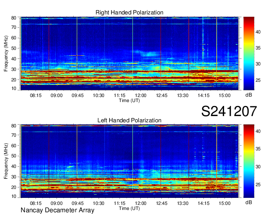Viewport: 265px width, 215px height.
Task: Click 13:30 time tick under Left Handed plot
Action: (x=183, y=203)
